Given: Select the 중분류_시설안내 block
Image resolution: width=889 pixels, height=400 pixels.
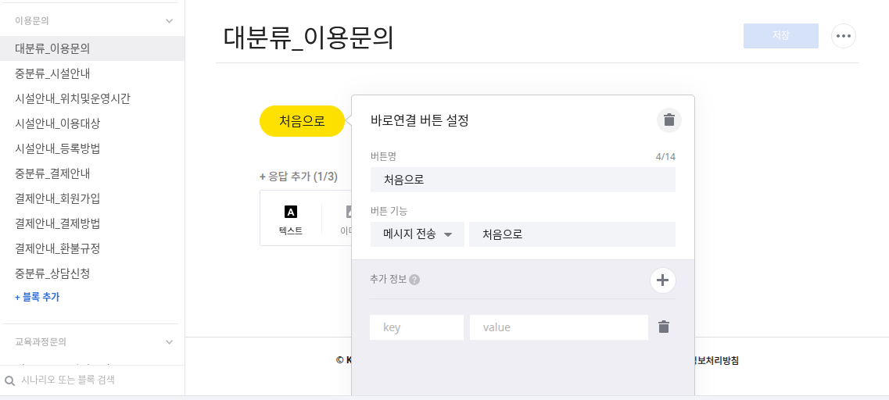Looking at the screenshot, I should (52, 73).
